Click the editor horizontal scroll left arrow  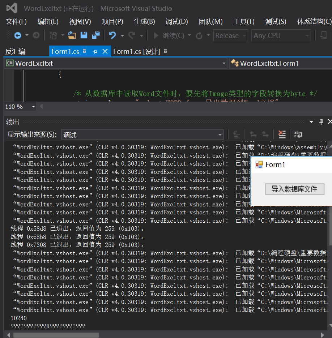(41, 106)
